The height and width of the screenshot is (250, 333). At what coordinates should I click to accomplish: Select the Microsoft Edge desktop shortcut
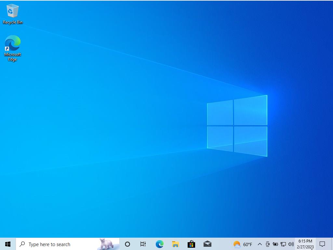[x=12, y=48]
